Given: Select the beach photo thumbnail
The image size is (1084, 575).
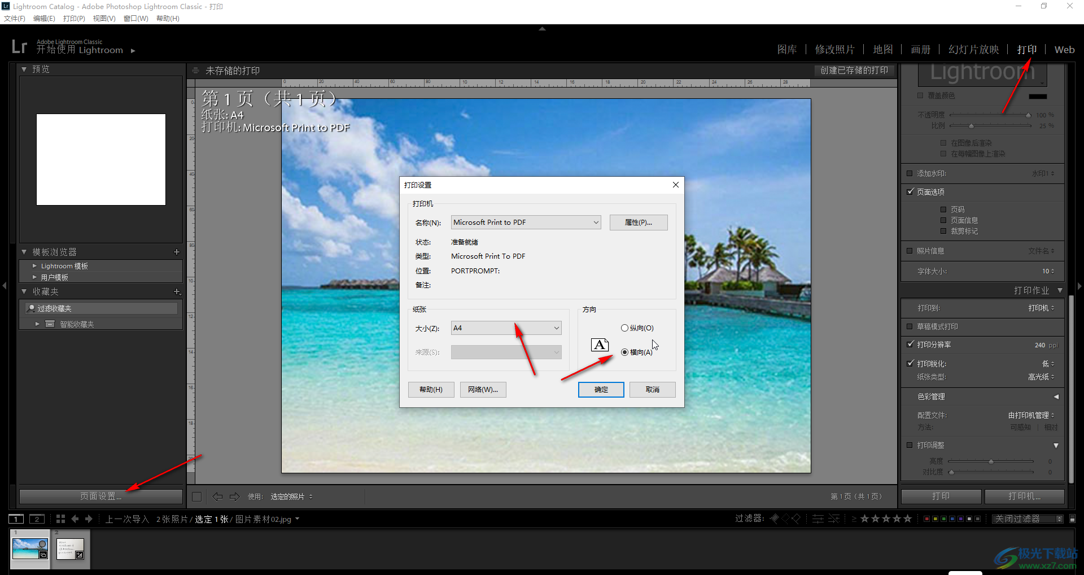Looking at the screenshot, I should coord(30,548).
